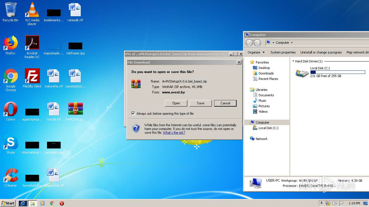Uncheck Always ask before opening checkbox
This screenshot has height=207, width=369.
tap(133, 114)
